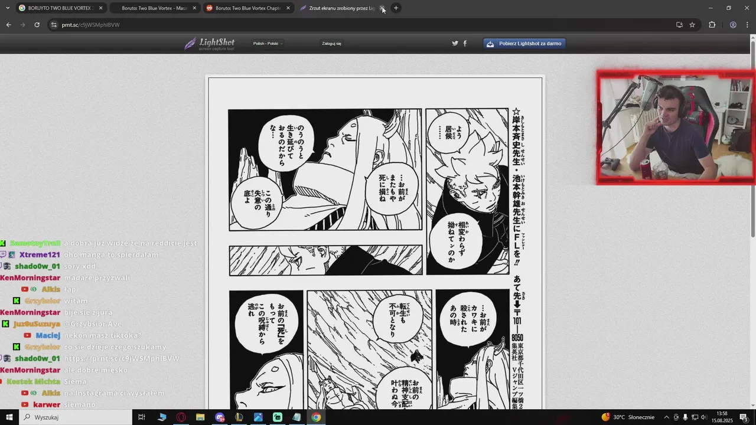Close the Zrzut ekranu Lightshot tab
Image resolution: width=756 pixels, height=425 pixels.
[x=382, y=8]
